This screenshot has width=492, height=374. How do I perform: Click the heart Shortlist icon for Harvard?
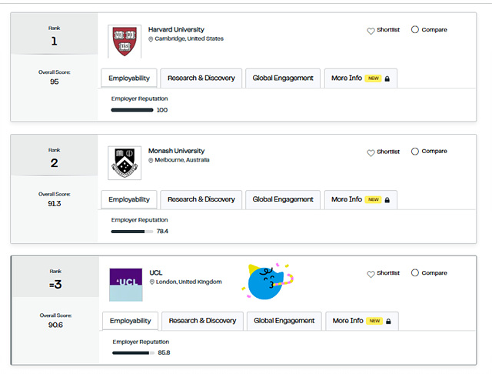tap(371, 31)
